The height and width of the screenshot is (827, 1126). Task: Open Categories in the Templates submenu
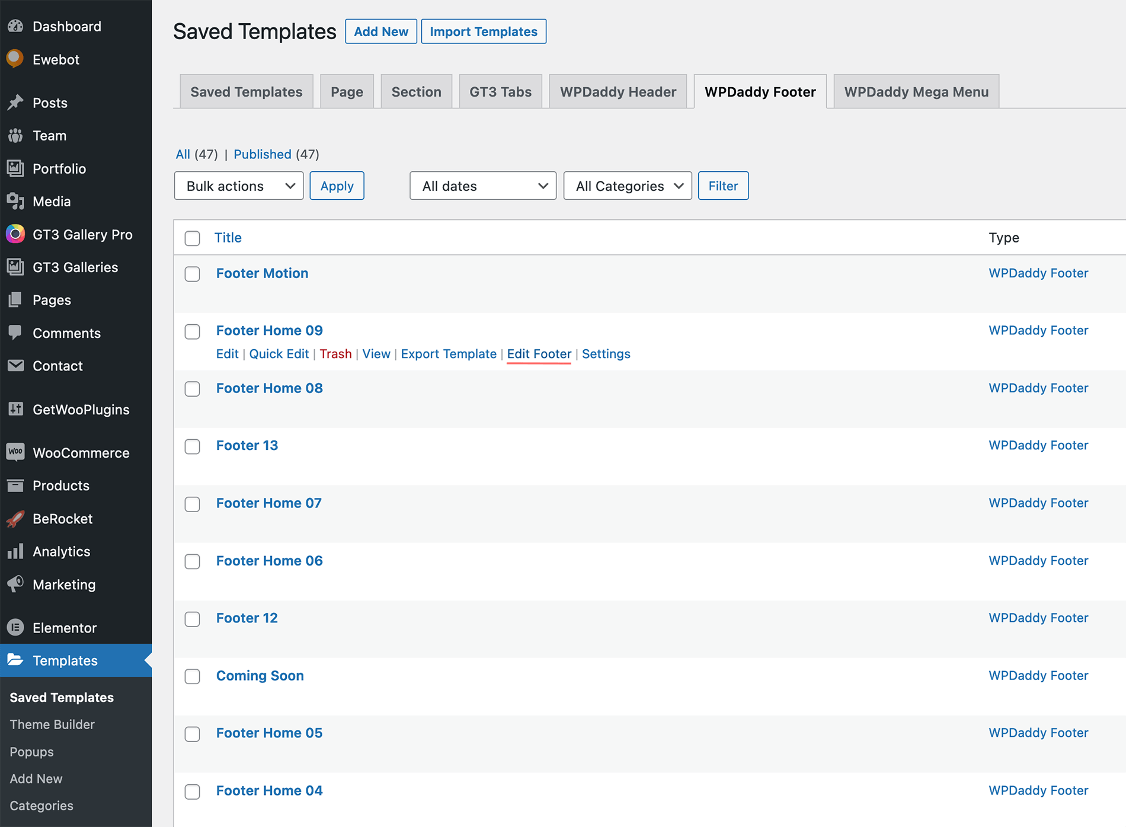point(41,806)
